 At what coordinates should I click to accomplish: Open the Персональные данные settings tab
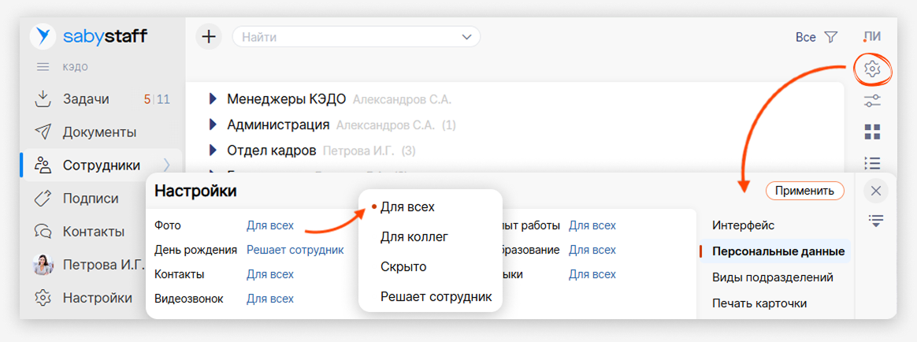(778, 251)
